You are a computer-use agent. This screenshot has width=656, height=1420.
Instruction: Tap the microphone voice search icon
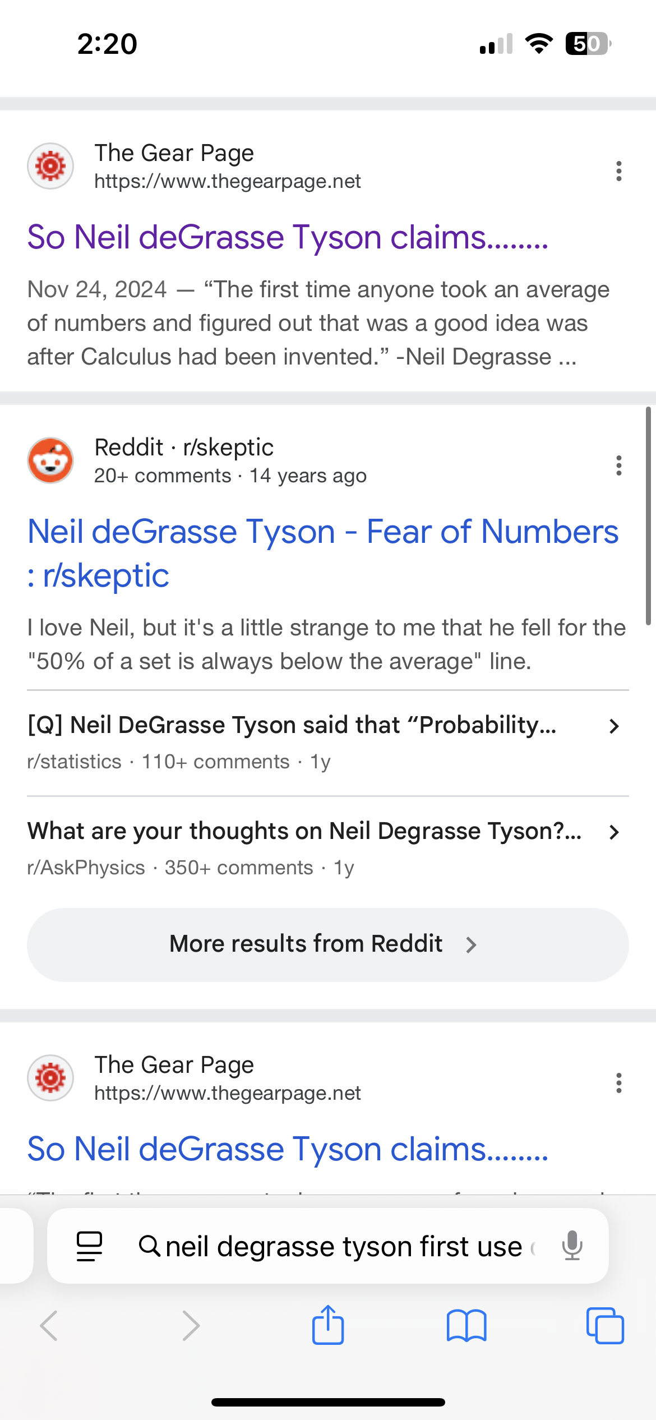(x=572, y=1246)
